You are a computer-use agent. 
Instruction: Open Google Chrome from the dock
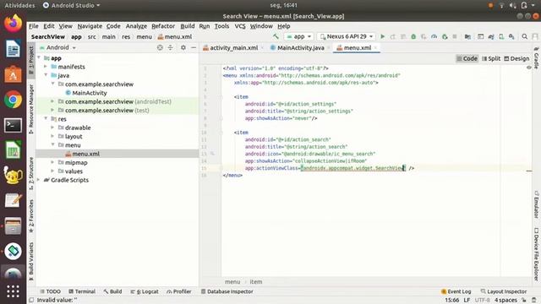pyautogui.click(x=14, y=100)
